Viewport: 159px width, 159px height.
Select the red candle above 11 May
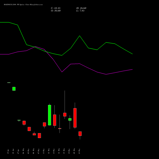(45, 124)
